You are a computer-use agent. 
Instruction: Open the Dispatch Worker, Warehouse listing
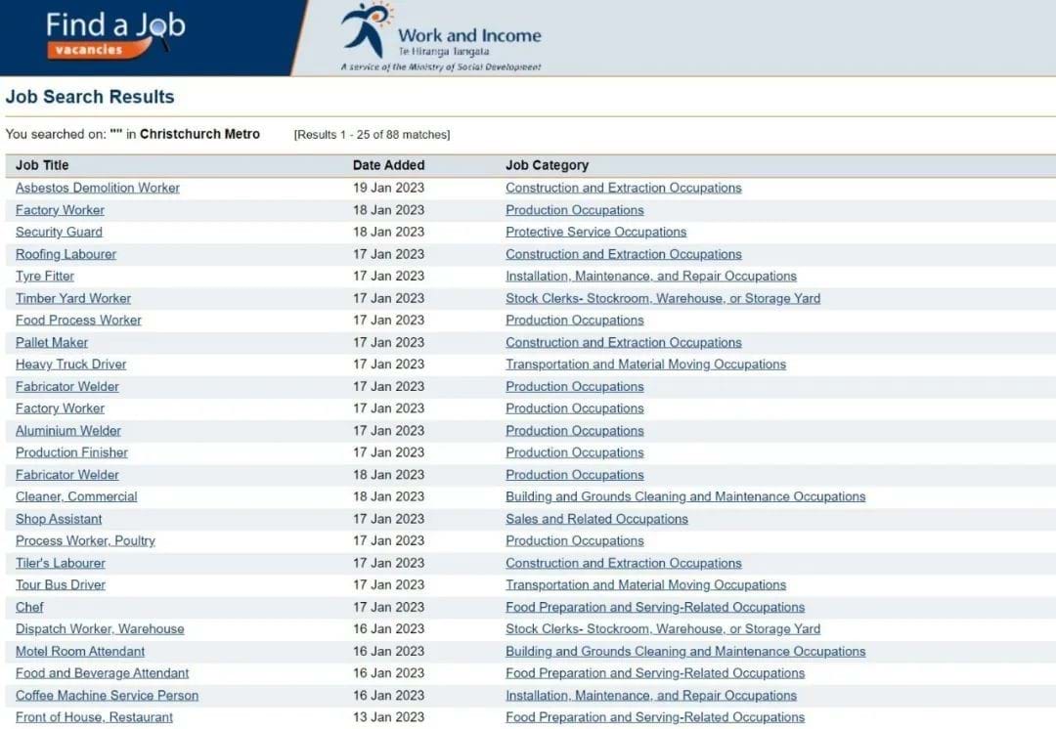[100, 628]
